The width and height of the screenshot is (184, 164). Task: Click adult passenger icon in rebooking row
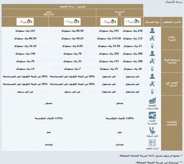(152, 31)
